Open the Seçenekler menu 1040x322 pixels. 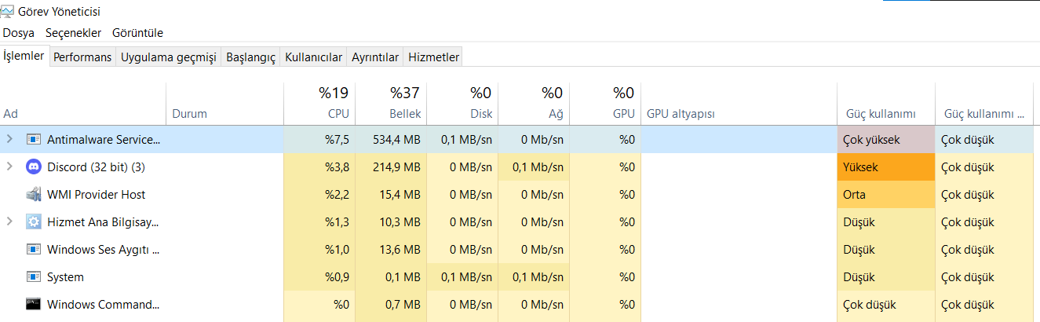coord(74,33)
